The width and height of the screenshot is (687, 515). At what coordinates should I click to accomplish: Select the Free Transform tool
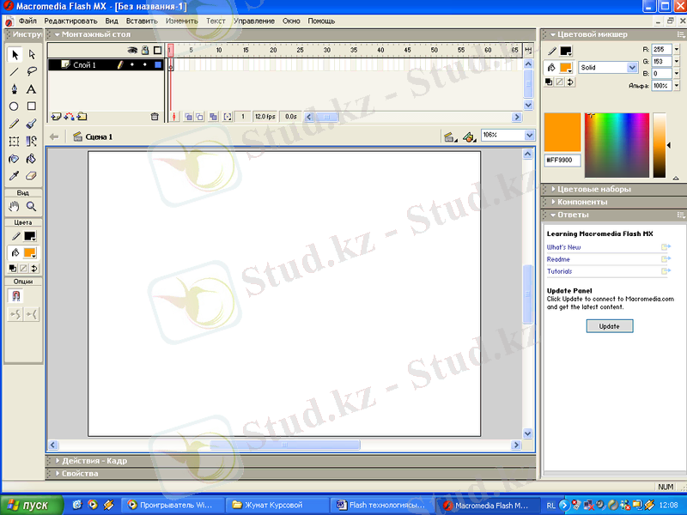point(15,141)
